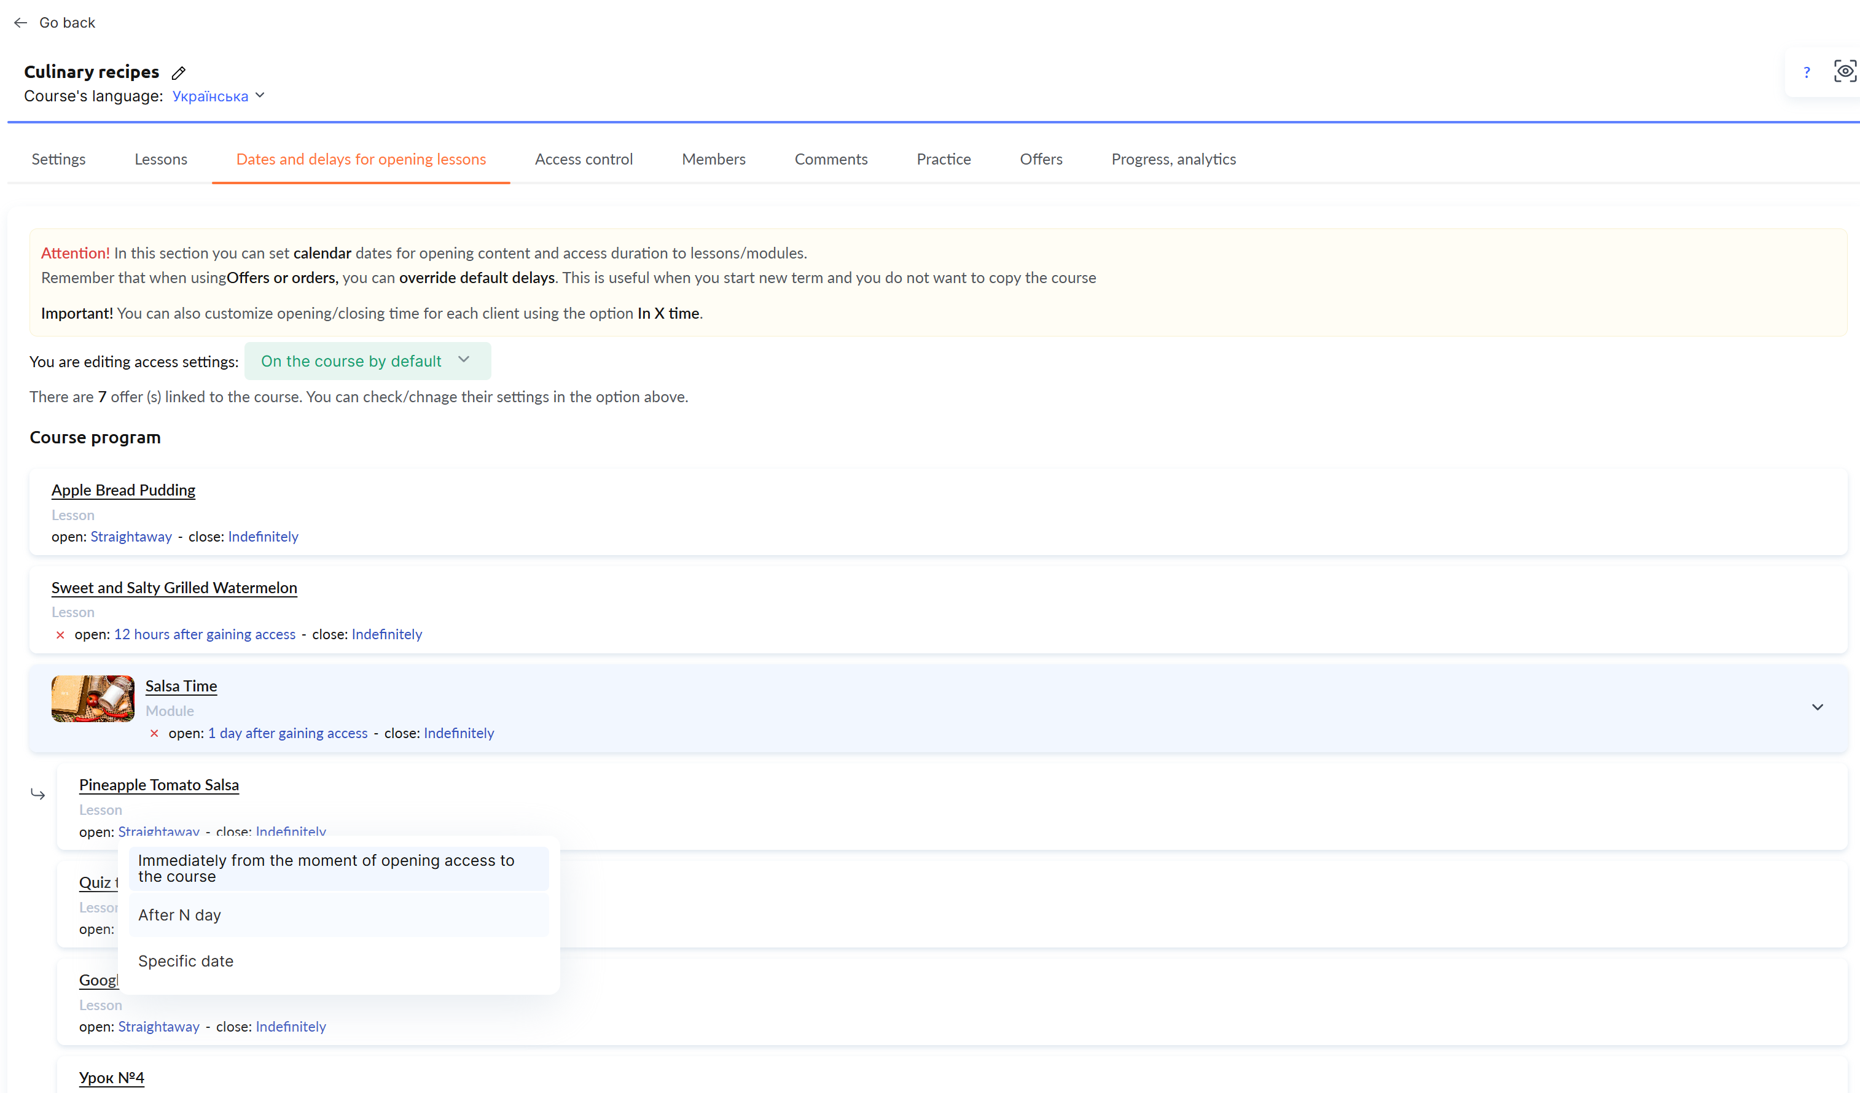1860x1093 pixels.
Task: Click red X to reset Sweet and Salty Watermelon delay
Action: [60, 635]
